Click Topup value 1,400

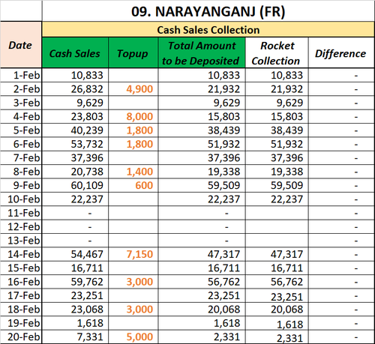133,172
